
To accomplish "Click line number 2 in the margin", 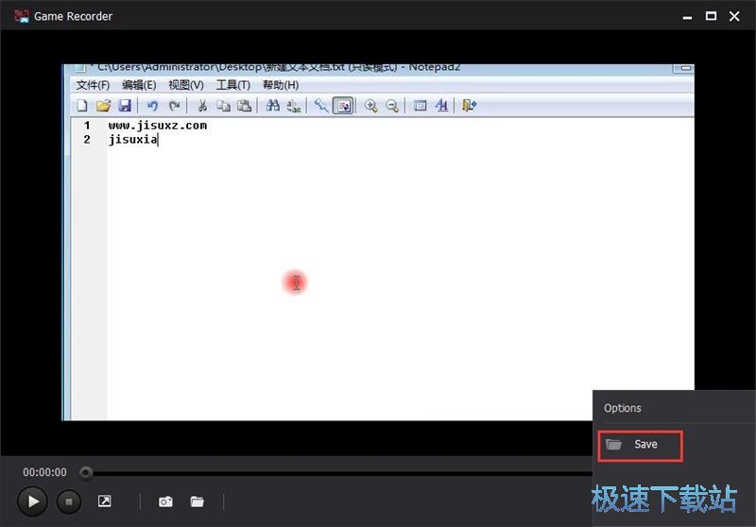I will coord(87,140).
